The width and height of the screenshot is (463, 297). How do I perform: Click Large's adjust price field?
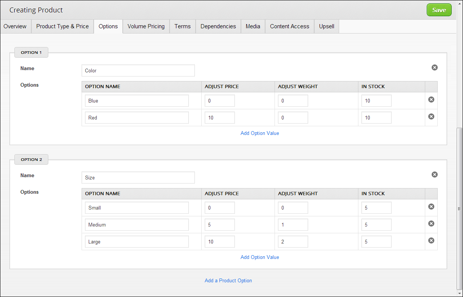click(220, 242)
